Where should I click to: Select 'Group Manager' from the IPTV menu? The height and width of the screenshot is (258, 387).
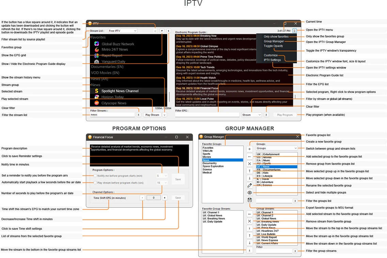(x=274, y=41)
